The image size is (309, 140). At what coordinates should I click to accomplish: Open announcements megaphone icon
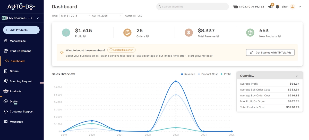coord(270,6)
